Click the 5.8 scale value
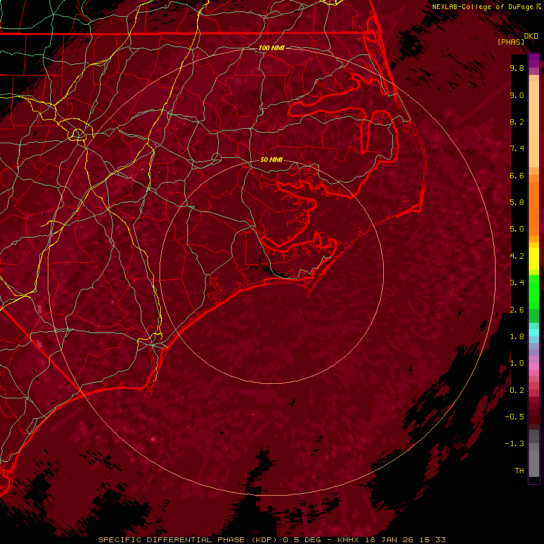The image size is (544, 544). 517,202
